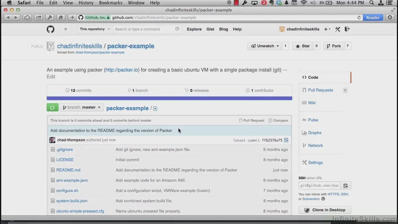Click the search help question-mark icon

(177, 29)
